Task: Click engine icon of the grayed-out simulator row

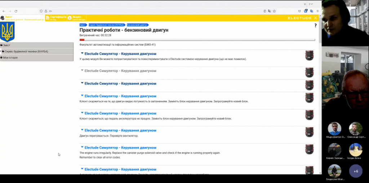Action: click(x=310, y=72)
